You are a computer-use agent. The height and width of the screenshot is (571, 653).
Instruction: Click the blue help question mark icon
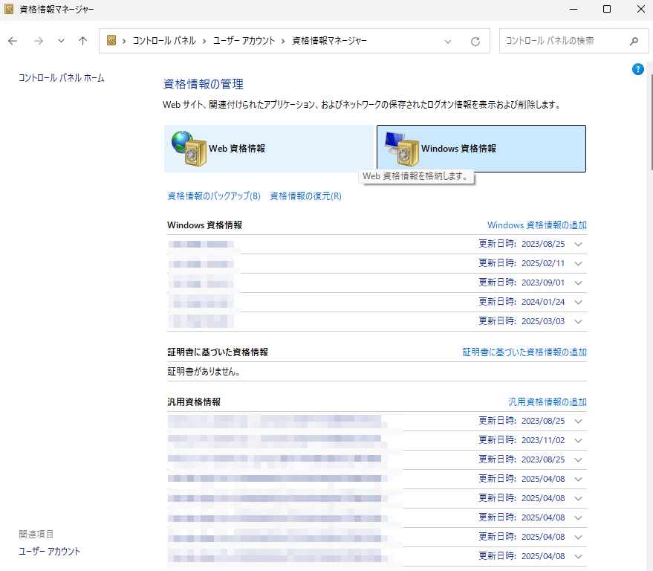click(637, 69)
